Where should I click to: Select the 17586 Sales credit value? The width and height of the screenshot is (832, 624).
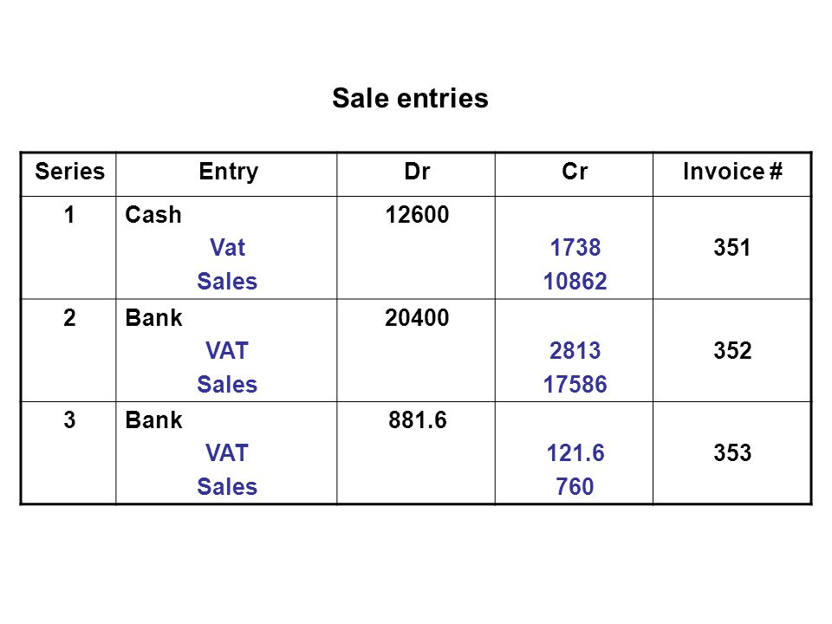click(575, 384)
